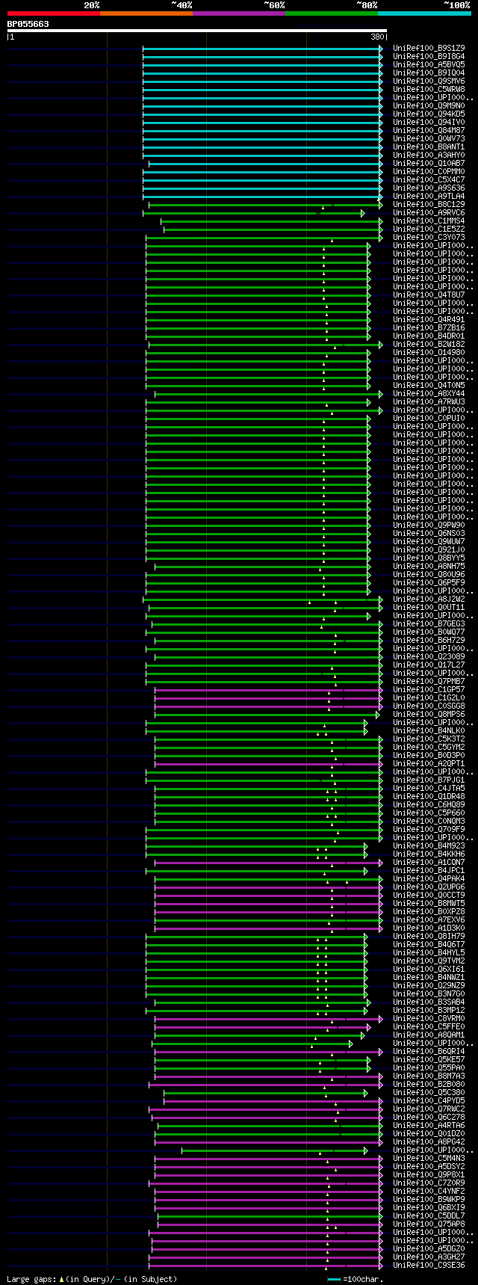Screen dimensions: 478x1285
Task: Select the label UniRef100_C5K3T2
Action: (429, 739)
